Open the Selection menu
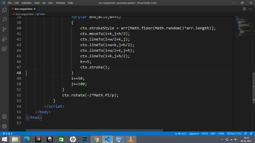 point(26,3)
